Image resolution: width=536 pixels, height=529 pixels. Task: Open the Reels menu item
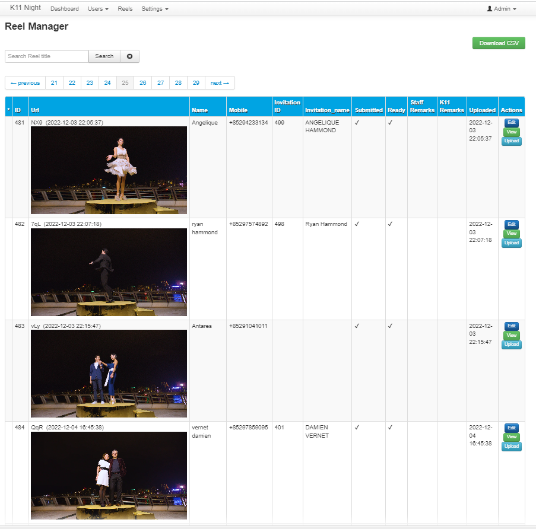coord(125,8)
